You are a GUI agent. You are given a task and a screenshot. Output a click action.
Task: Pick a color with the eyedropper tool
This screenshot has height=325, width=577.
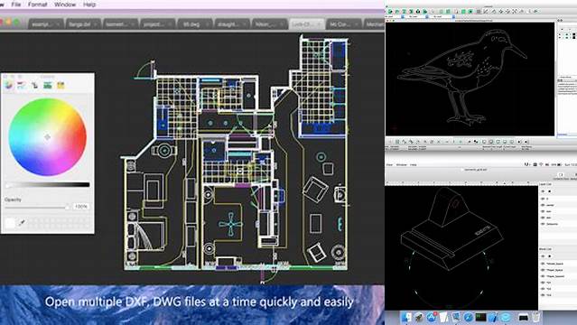(22, 222)
